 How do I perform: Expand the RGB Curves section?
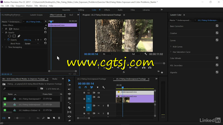pyautogui.click(x=171, y=46)
